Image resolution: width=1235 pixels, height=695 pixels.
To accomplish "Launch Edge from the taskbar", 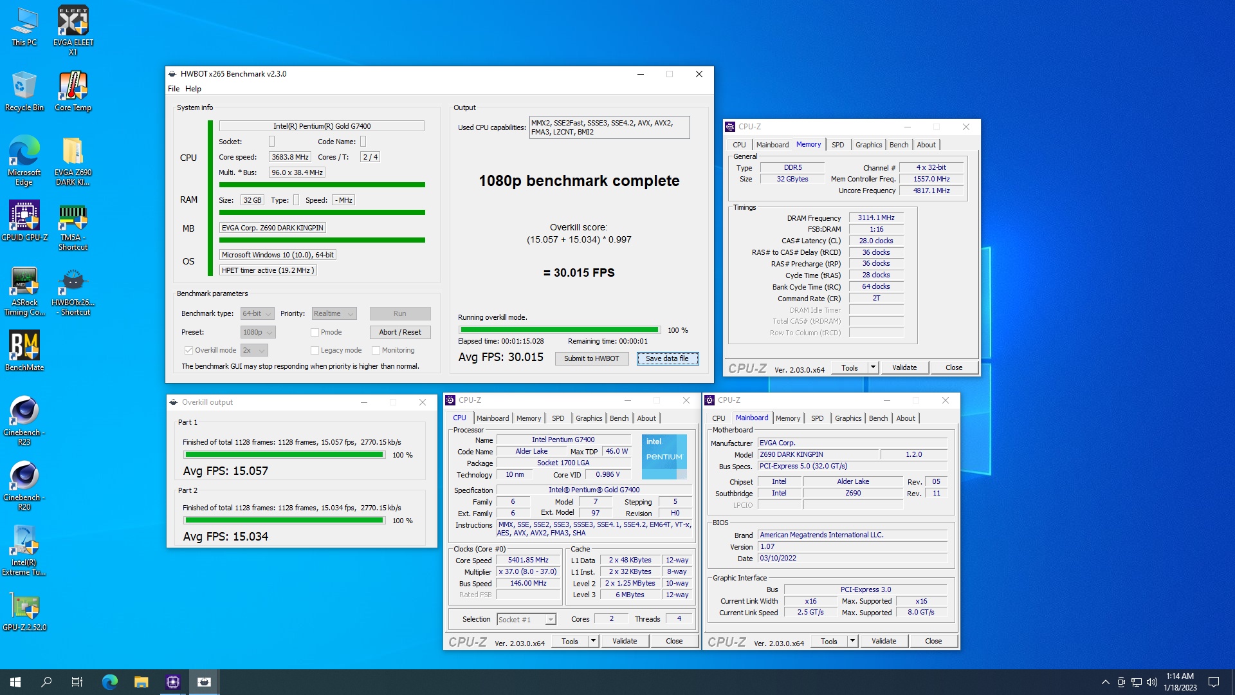I will [x=110, y=682].
